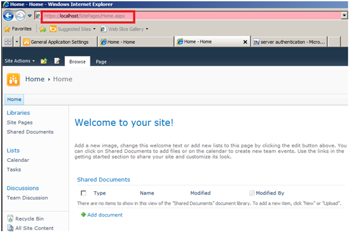Open Libraries heading in sidebar
The width and height of the screenshot is (354, 235).
tap(18, 113)
